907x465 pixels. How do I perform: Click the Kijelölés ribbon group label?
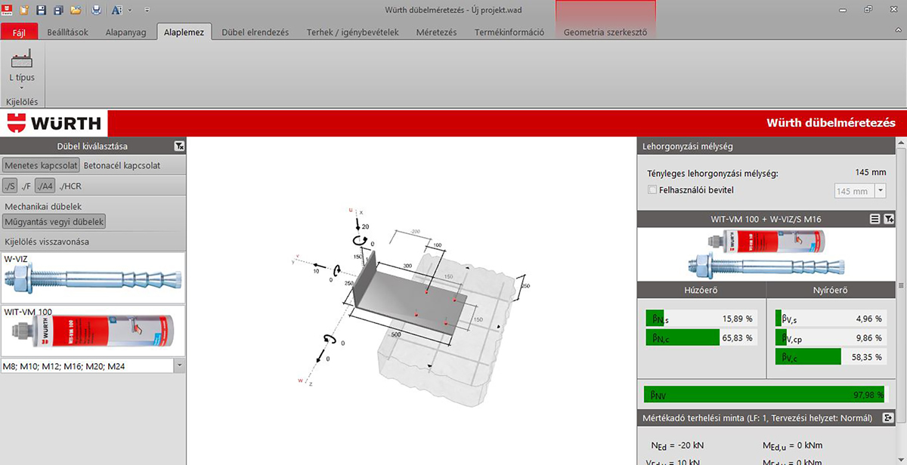pyautogui.click(x=21, y=101)
